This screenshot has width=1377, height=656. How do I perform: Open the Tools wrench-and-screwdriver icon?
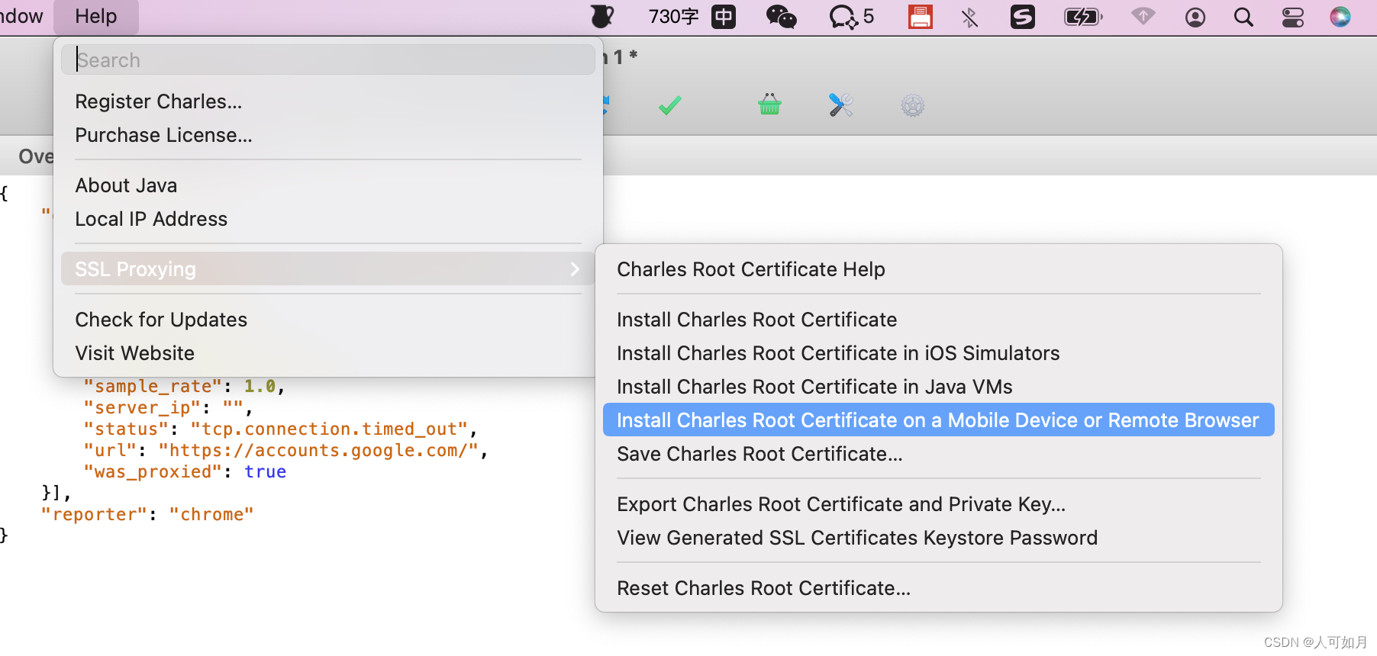840,105
